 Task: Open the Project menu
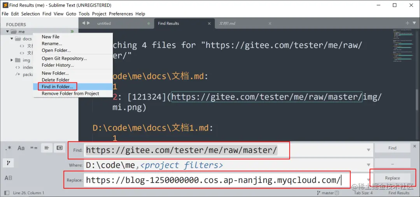(99, 14)
